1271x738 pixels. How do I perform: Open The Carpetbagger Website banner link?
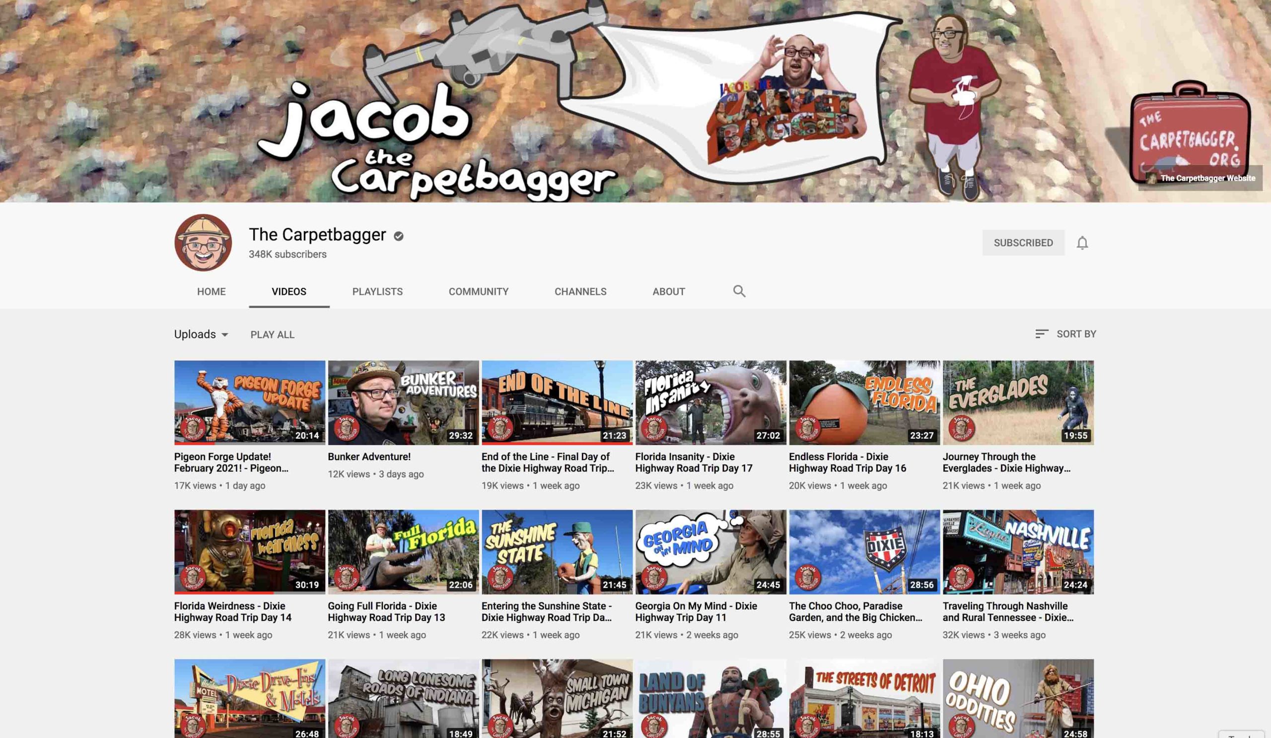(1201, 178)
